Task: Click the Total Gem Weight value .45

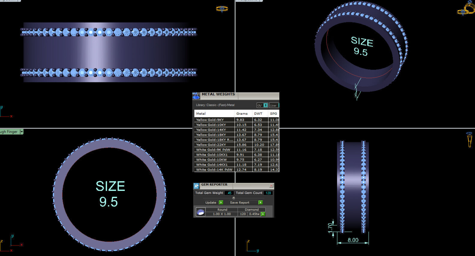Action: (229, 193)
